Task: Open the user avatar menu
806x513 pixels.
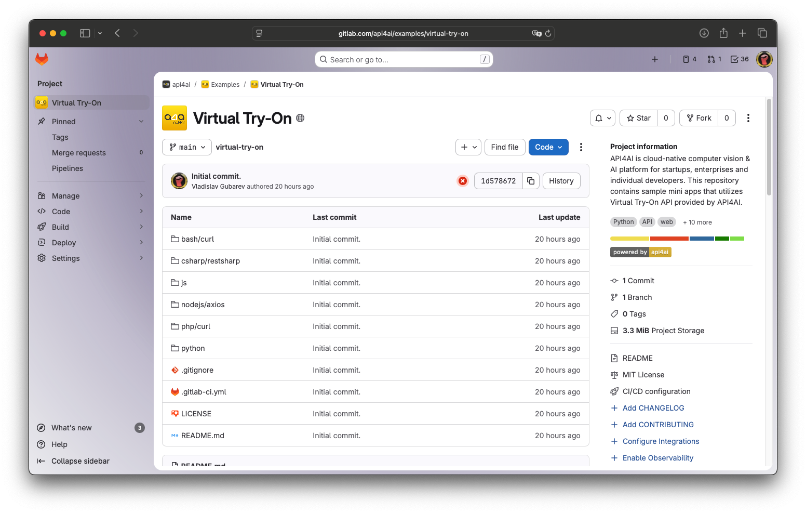Action: (x=764, y=59)
